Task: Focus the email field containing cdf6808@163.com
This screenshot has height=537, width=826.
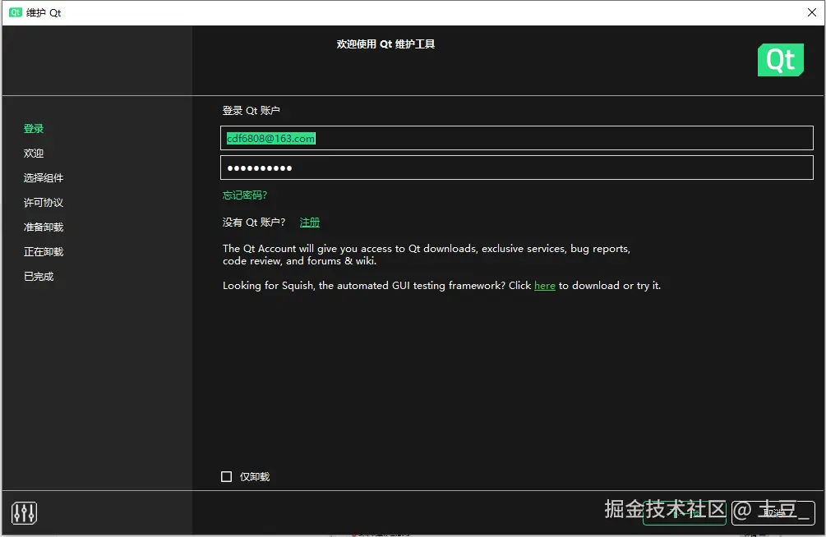Action: coord(517,138)
